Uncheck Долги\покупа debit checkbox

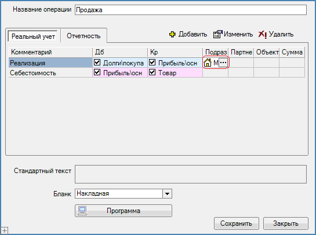[97, 63]
